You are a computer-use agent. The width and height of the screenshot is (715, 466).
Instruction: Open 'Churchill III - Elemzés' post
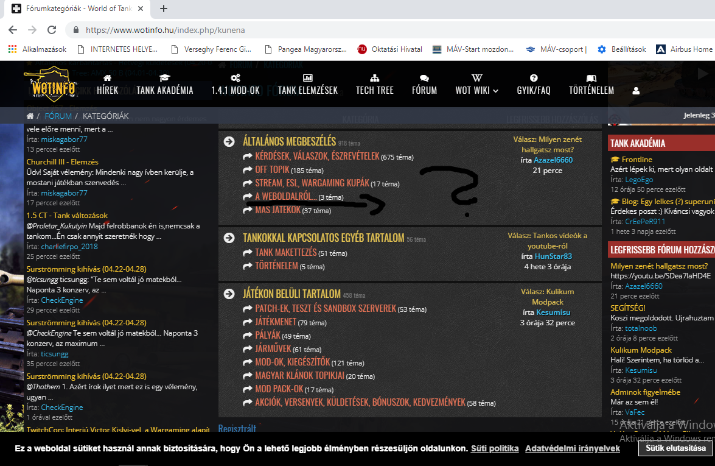[63, 161]
